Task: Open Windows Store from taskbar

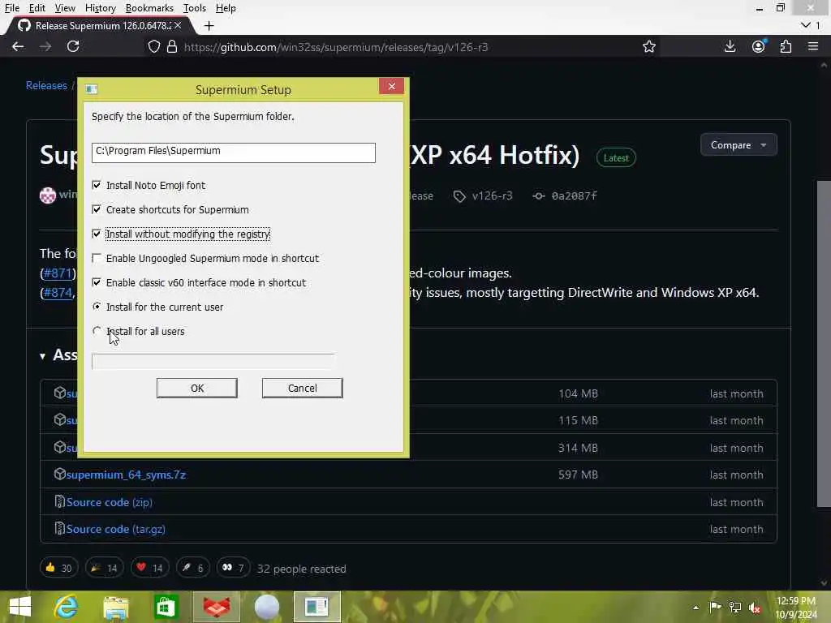Action: (166, 607)
